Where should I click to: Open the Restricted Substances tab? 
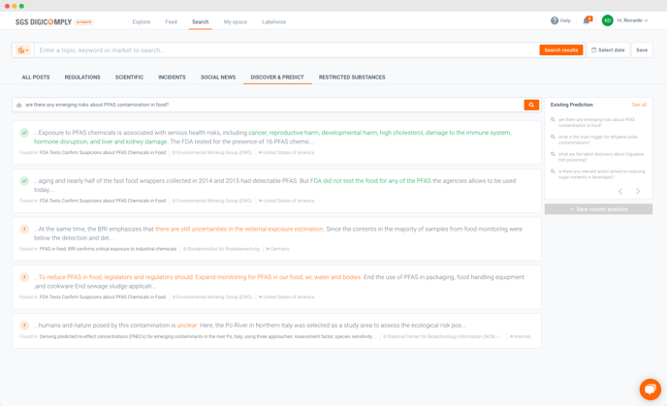pos(352,78)
